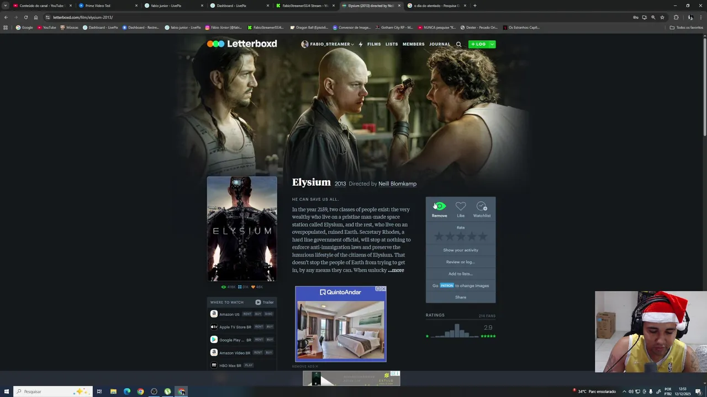Open the Letterboxd search magnifier
The height and width of the screenshot is (397, 707).
[458, 44]
